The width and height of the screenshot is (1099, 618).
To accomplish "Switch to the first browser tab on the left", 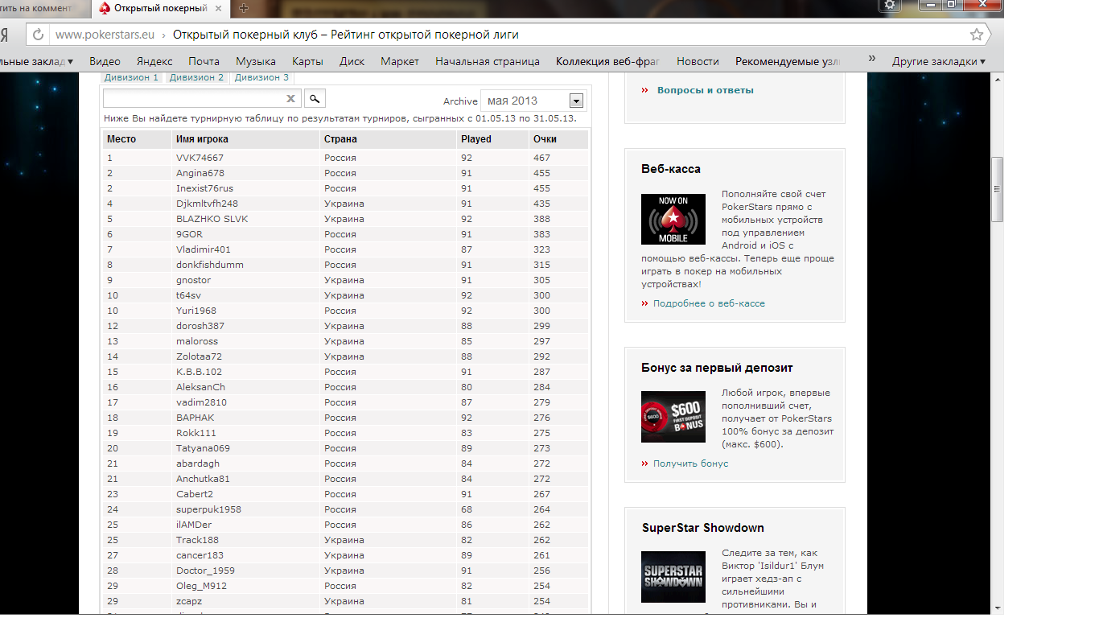I will (42, 8).
